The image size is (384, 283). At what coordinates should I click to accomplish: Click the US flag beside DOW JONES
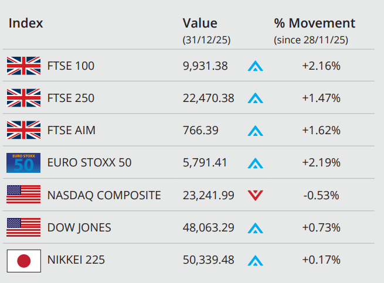pyautogui.click(x=23, y=227)
